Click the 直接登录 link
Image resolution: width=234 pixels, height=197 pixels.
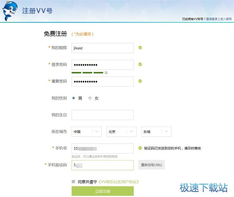coord(212,19)
